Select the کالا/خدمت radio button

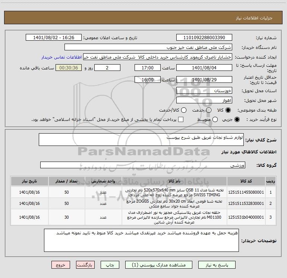184,110
